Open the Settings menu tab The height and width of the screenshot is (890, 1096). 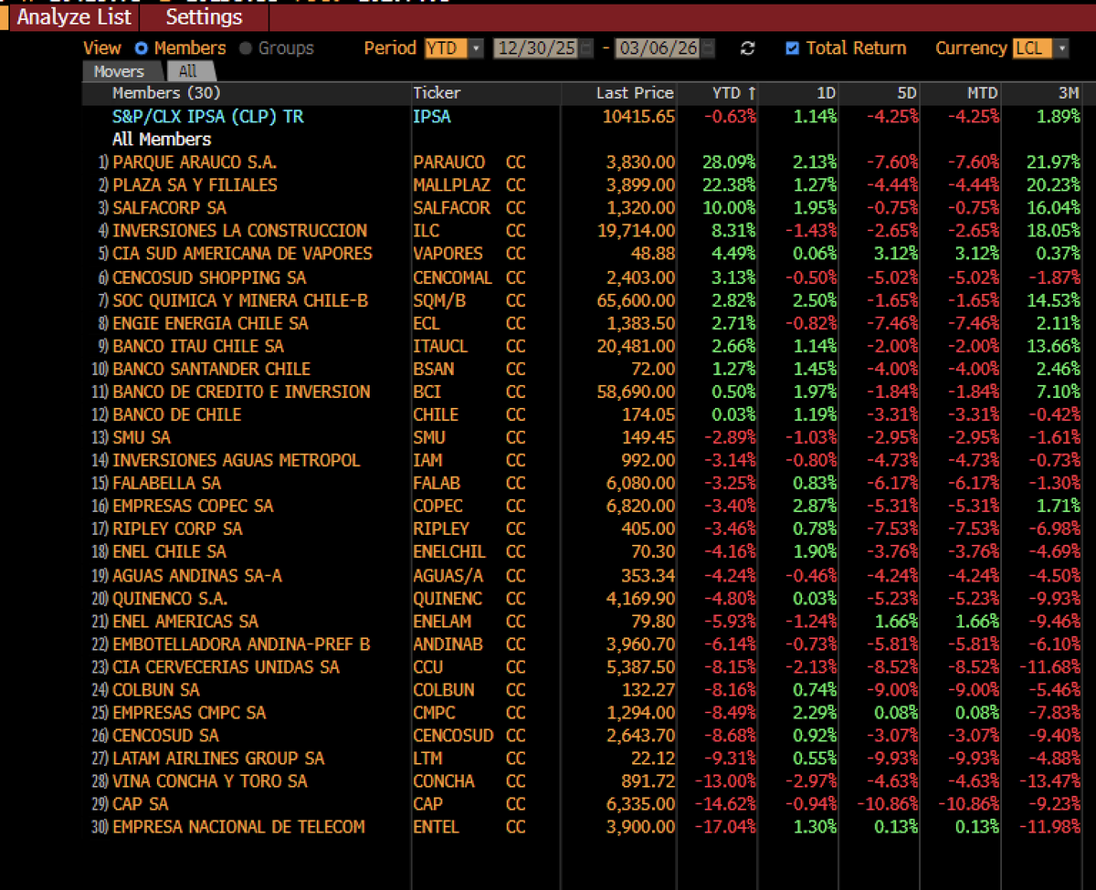(204, 17)
